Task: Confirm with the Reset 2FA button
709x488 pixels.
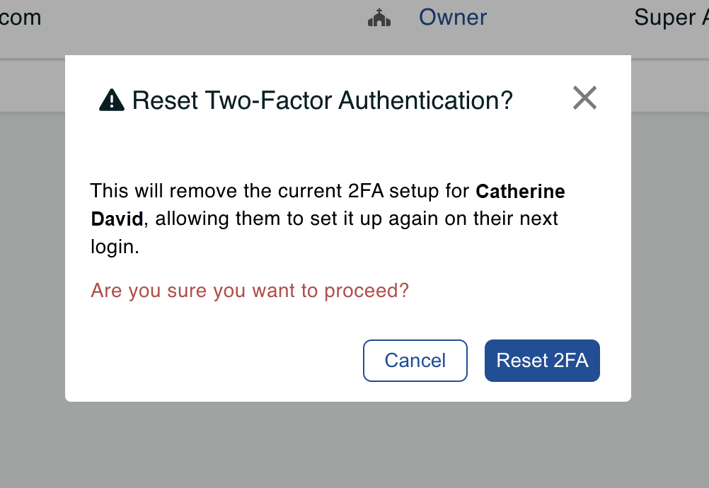Action: pos(542,361)
